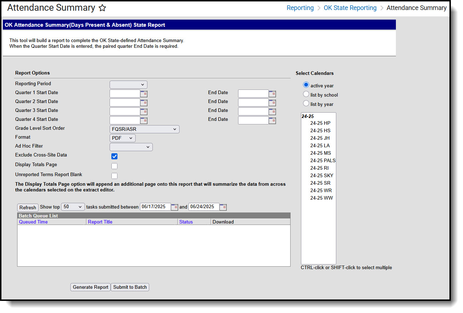Open the Format dropdown showing PDF
The height and width of the screenshot is (313, 463).
click(122, 138)
